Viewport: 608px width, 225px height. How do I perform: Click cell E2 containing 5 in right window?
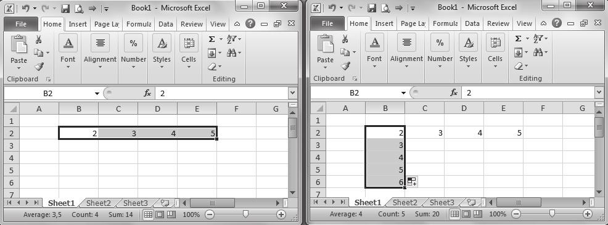(503, 133)
